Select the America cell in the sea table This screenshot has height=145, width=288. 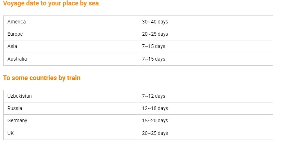[17, 22]
